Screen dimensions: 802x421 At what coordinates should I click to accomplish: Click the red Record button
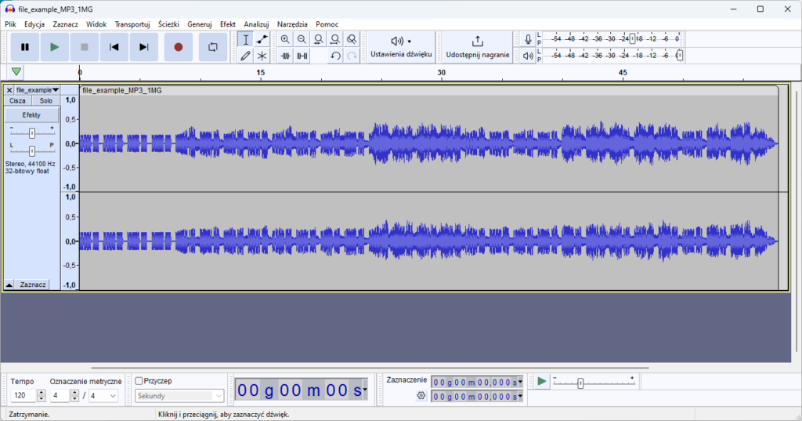point(178,47)
